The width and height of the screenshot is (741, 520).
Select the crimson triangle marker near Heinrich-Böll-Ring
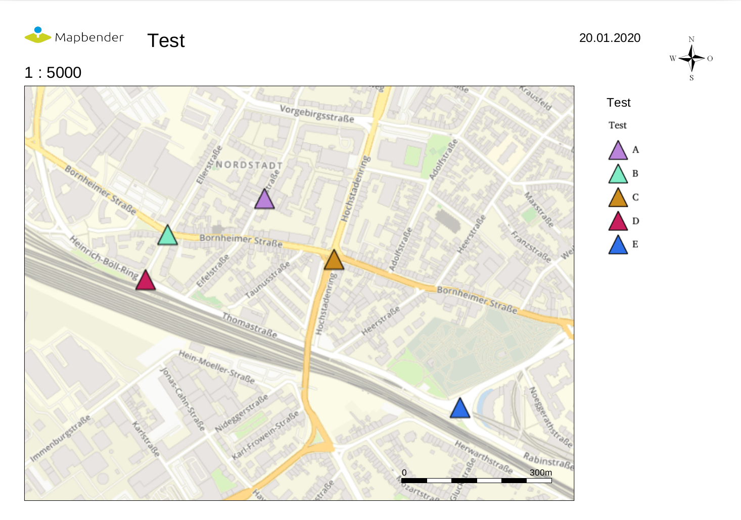point(146,281)
